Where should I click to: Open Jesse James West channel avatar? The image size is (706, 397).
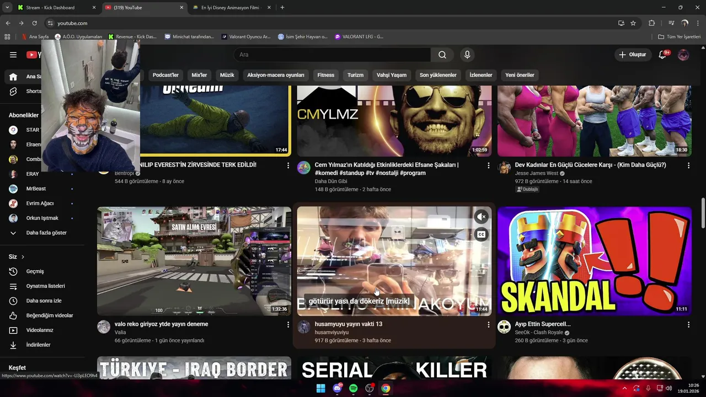click(x=504, y=168)
